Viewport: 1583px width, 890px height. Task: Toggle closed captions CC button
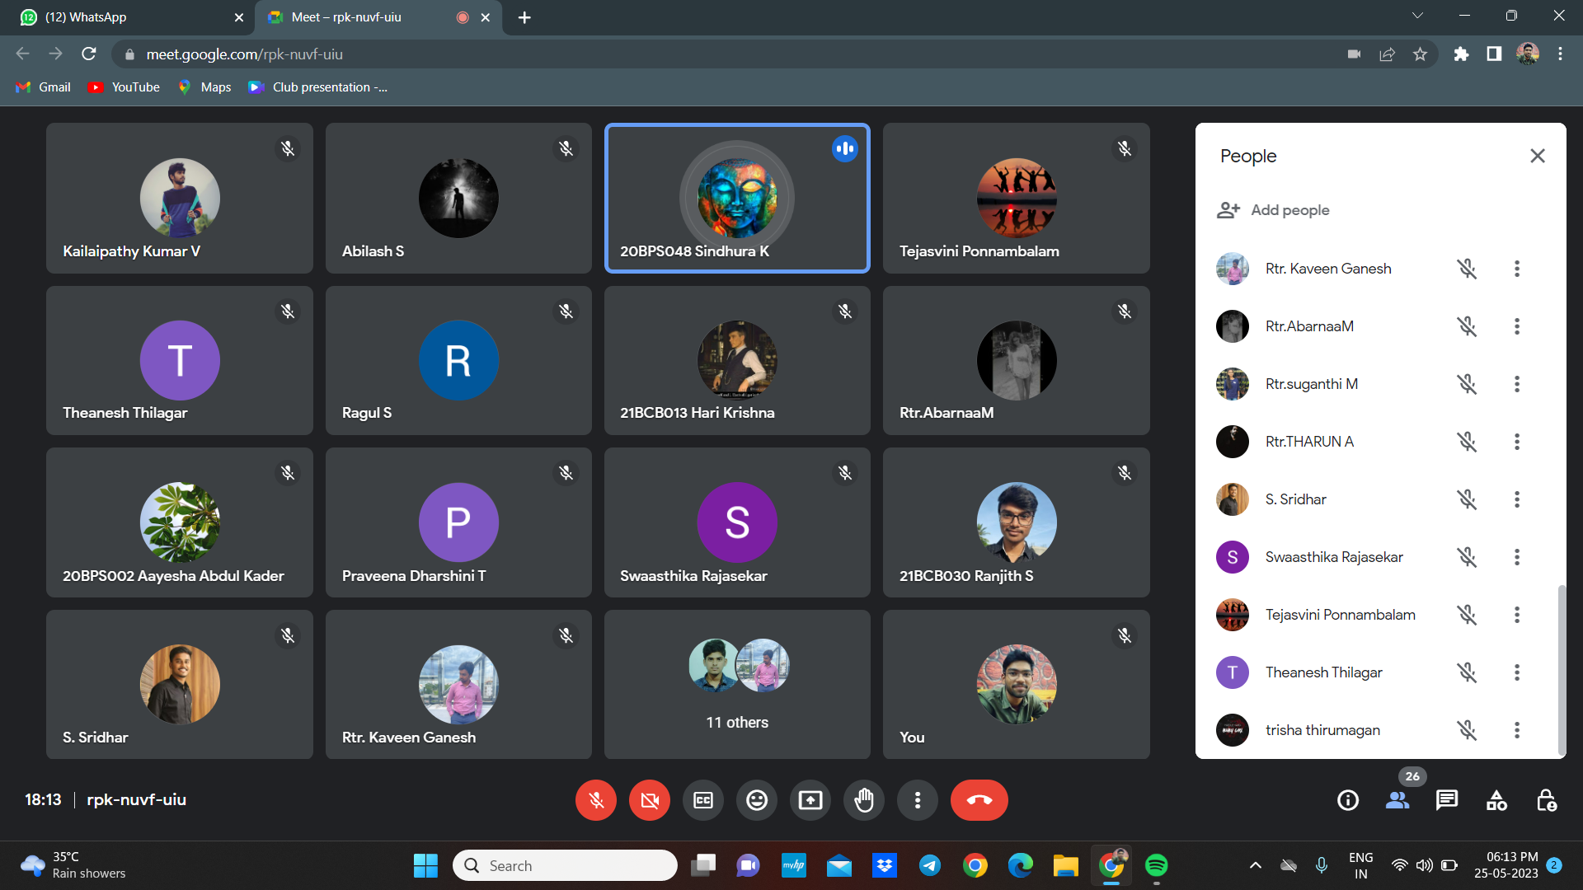coord(703,800)
